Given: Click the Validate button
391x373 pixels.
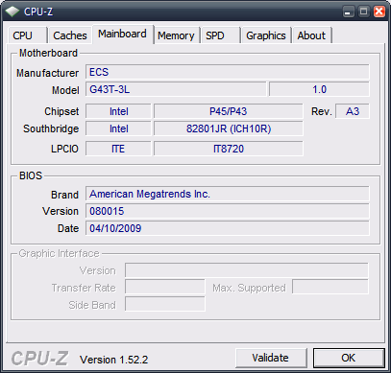Looking at the screenshot, I should click(271, 358).
